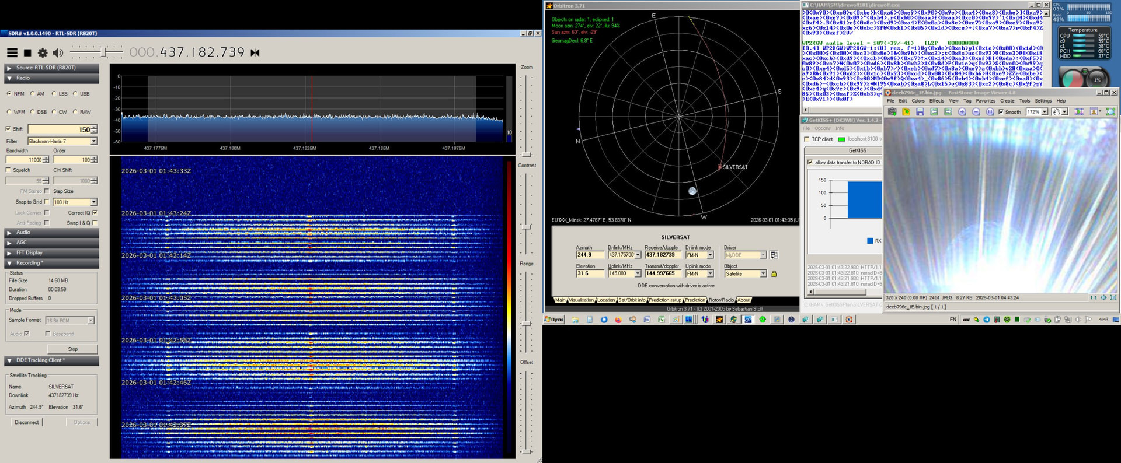This screenshot has width=1121, height=463.
Task: Open the SDR# hamburger menu
Action: pyautogui.click(x=12, y=53)
